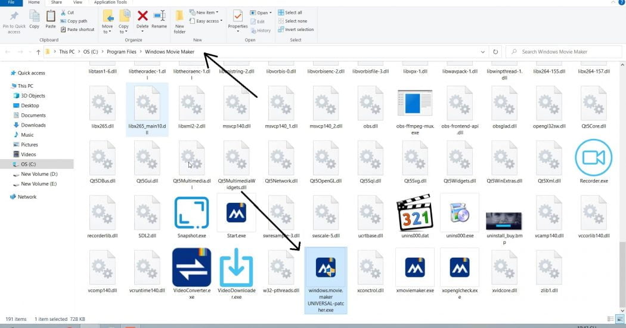Open the File tab

click(11, 2)
